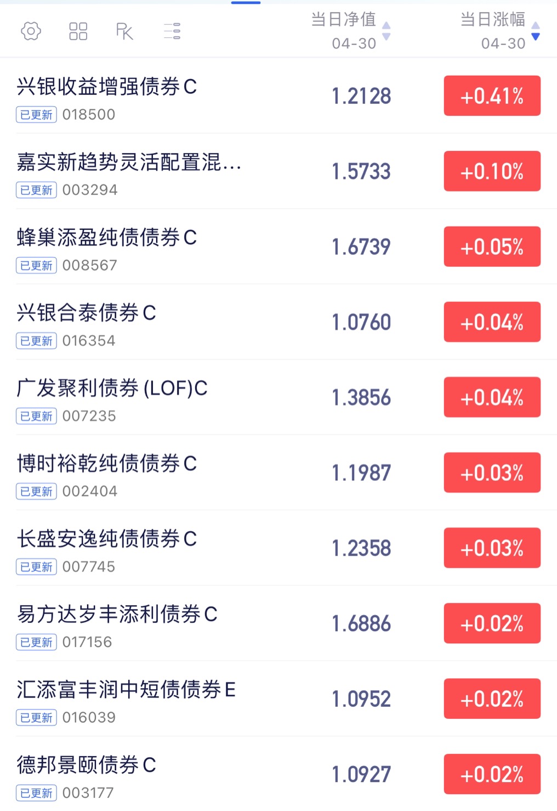The image size is (557, 811).
Task: Tap 已更新 tag under 德邦景颐债券C
Action: (36, 793)
